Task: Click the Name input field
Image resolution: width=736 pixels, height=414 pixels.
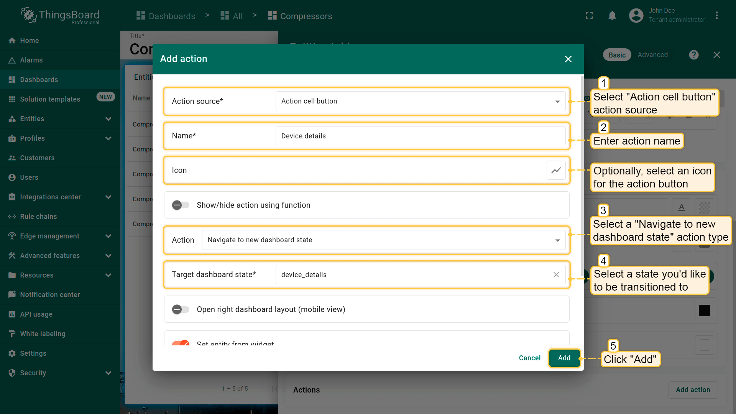Action: 420,136
